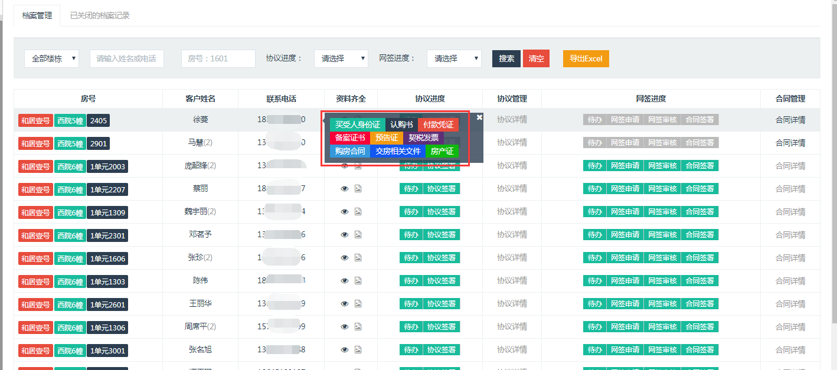View materials via eye icon for 邓茗予
This screenshot has width=837, height=370.
pyautogui.click(x=345, y=235)
